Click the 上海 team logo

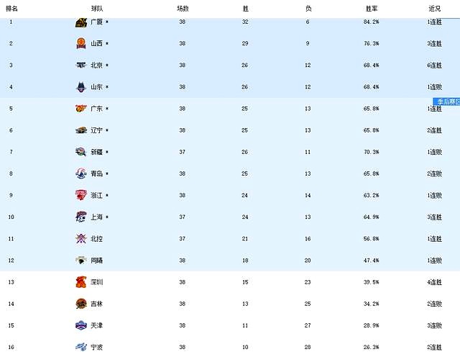pyautogui.click(x=81, y=217)
